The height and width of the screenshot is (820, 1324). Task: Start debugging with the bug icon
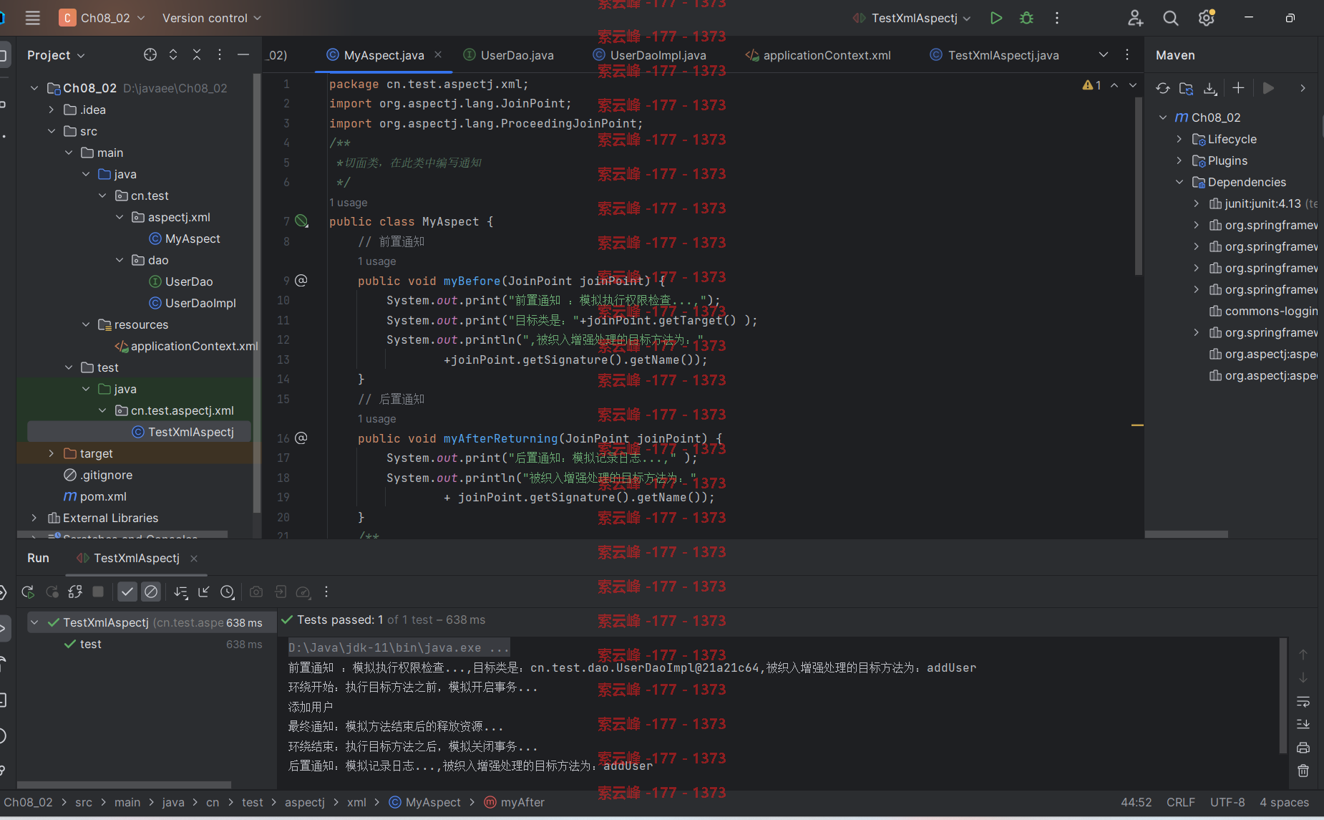tap(1026, 18)
